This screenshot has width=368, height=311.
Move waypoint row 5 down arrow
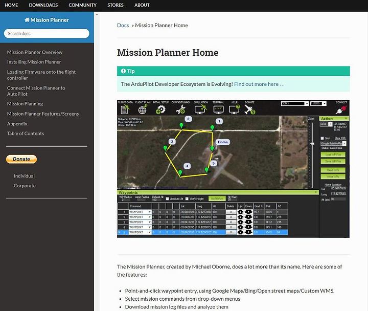click(248, 232)
